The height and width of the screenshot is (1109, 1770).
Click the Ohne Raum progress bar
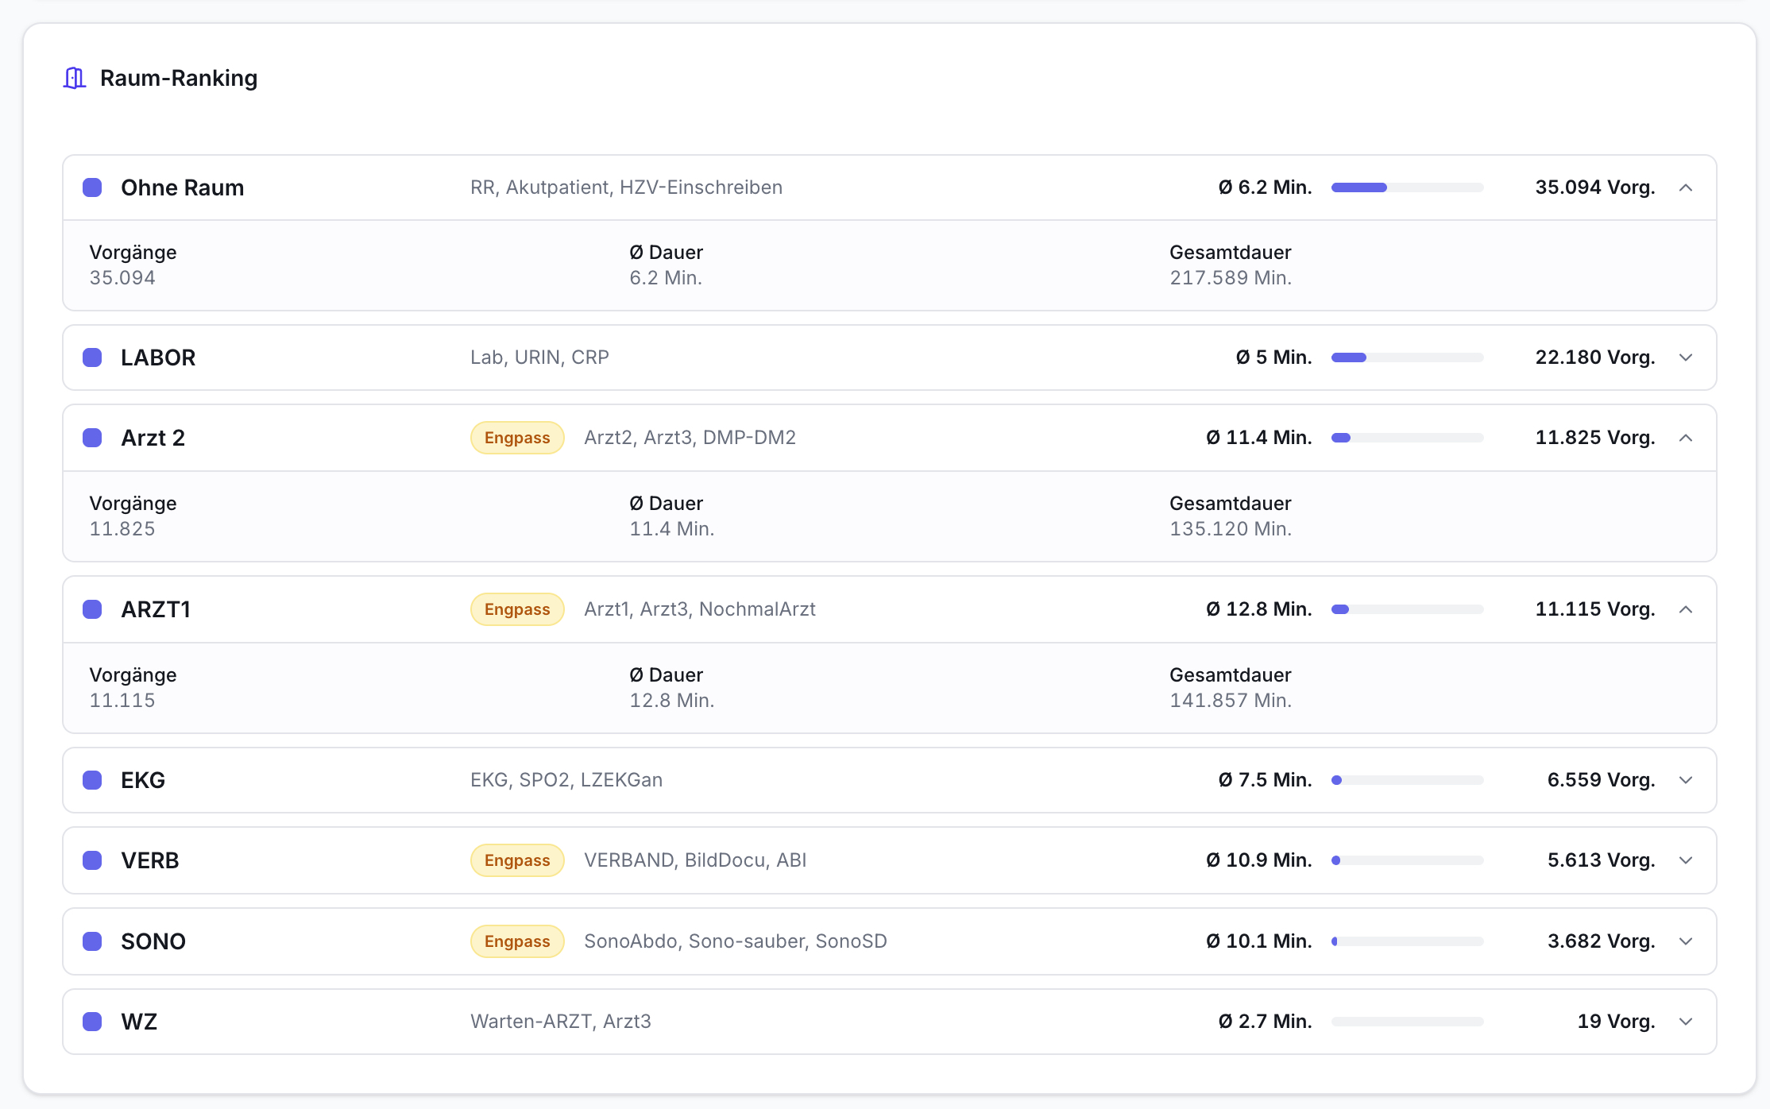(1407, 187)
